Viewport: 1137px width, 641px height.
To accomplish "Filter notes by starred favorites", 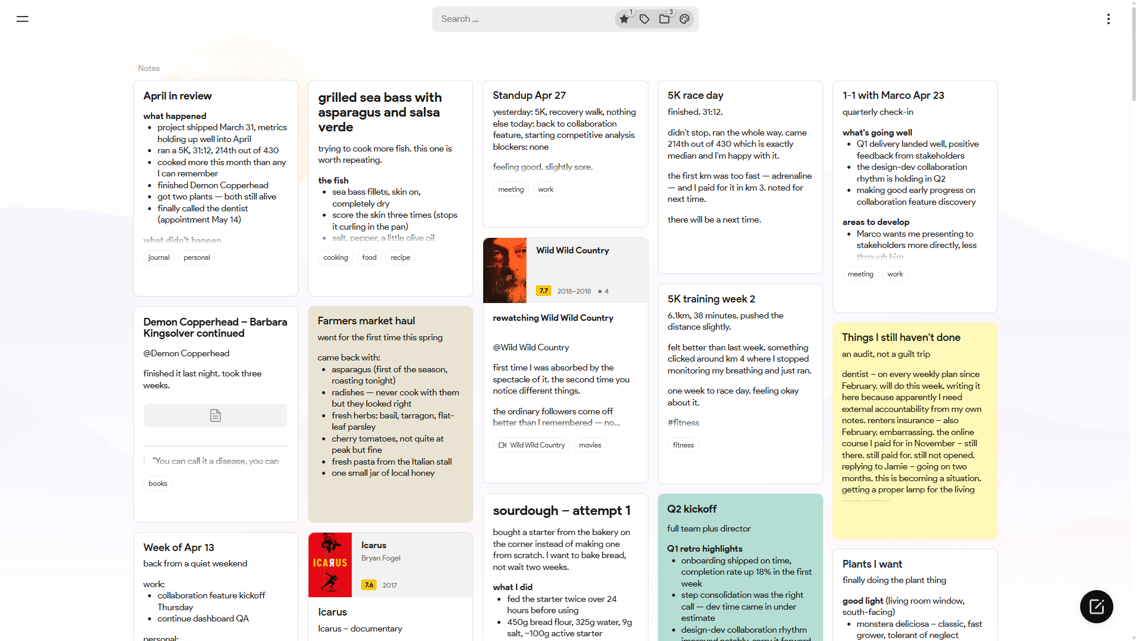I will (x=624, y=19).
